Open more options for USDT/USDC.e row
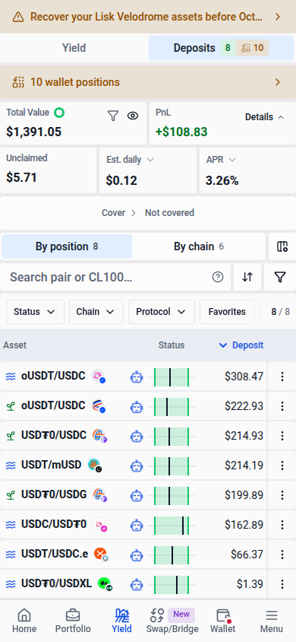Image resolution: width=296 pixels, height=642 pixels. [x=282, y=555]
